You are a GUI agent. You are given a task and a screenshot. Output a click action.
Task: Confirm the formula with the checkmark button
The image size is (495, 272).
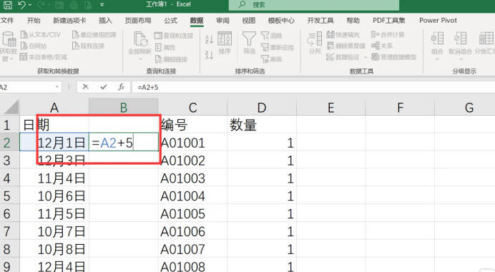point(103,87)
